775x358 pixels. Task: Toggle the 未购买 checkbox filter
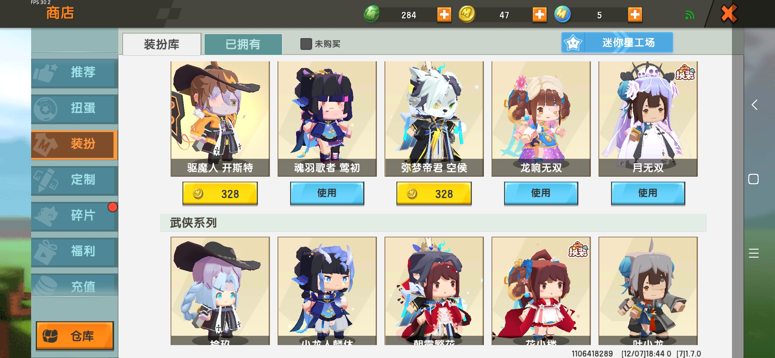(x=306, y=44)
